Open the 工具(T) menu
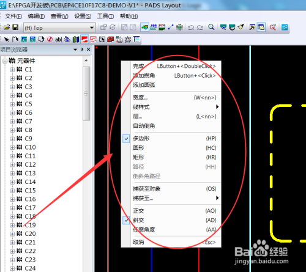The image size is (306, 272). (105, 16)
